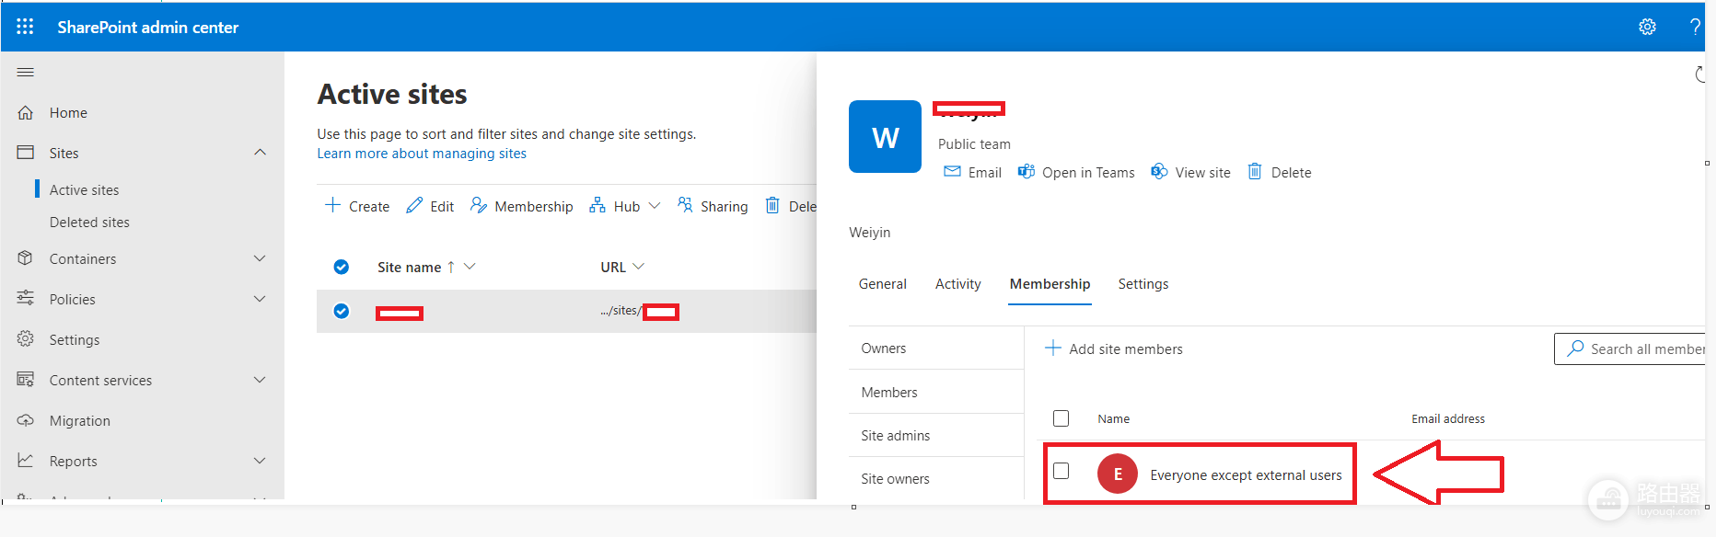Image resolution: width=1717 pixels, height=537 pixels.
Task: Click the Reports chart icon
Action: 26,461
